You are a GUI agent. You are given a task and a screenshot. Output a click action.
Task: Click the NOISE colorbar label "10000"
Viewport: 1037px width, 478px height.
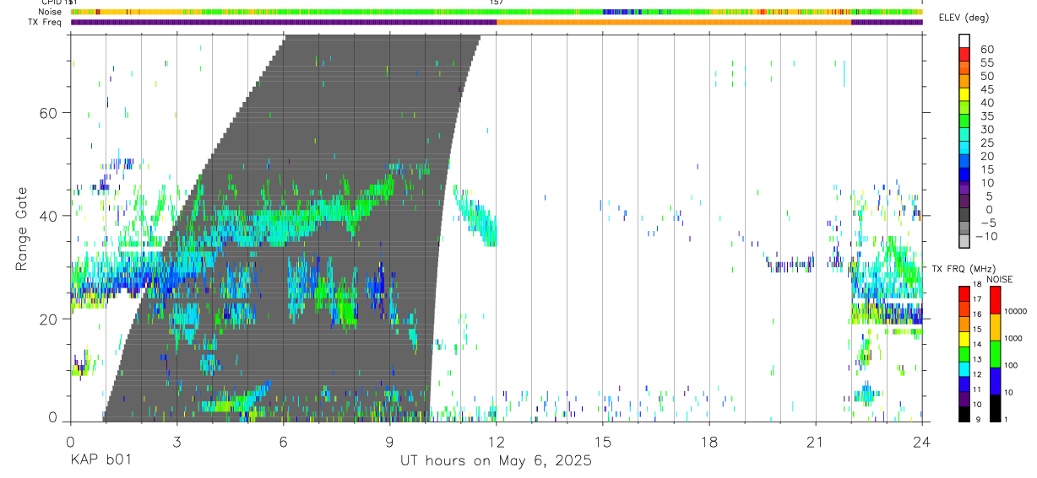click(x=1015, y=311)
